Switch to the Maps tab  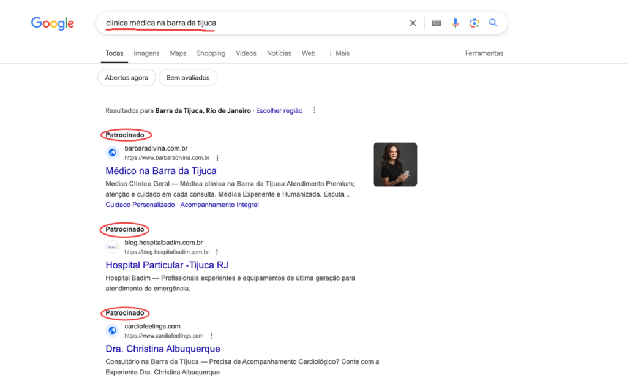coord(178,53)
